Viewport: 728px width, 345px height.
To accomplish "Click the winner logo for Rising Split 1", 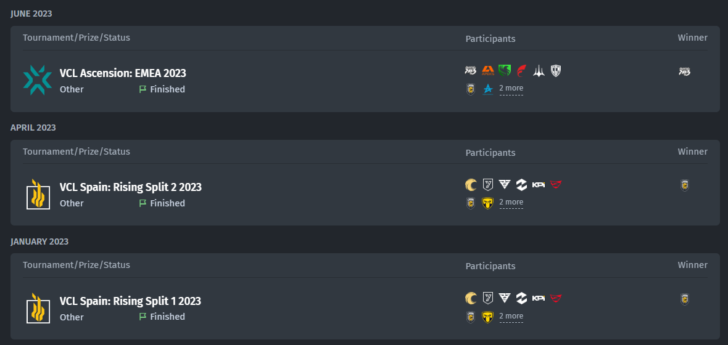I will pyautogui.click(x=684, y=299).
